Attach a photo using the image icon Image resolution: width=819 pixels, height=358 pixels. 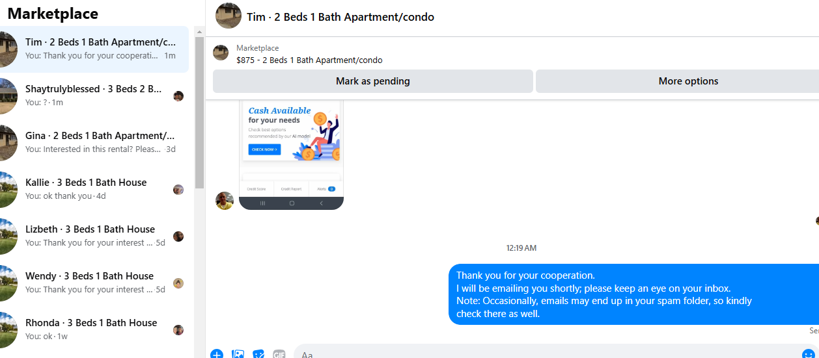[238, 354]
